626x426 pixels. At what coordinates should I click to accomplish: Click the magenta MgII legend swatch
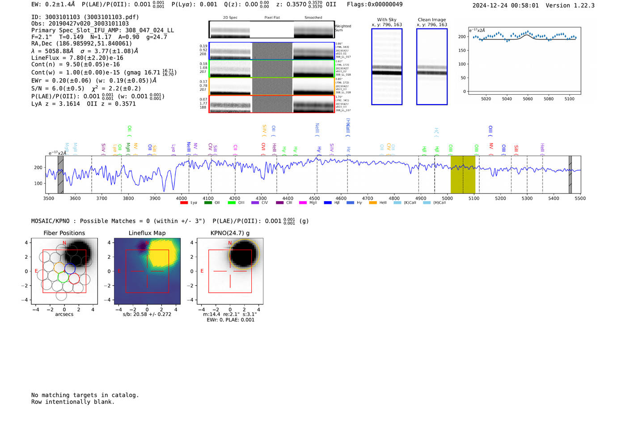click(303, 203)
